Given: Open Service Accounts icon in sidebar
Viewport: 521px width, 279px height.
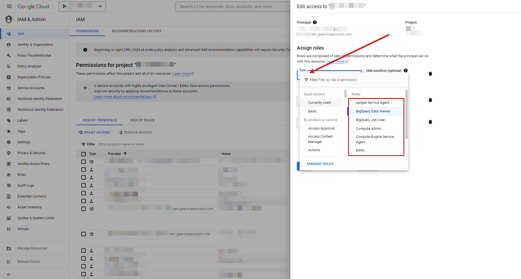Looking at the screenshot, I should pyautogui.click(x=9, y=88).
